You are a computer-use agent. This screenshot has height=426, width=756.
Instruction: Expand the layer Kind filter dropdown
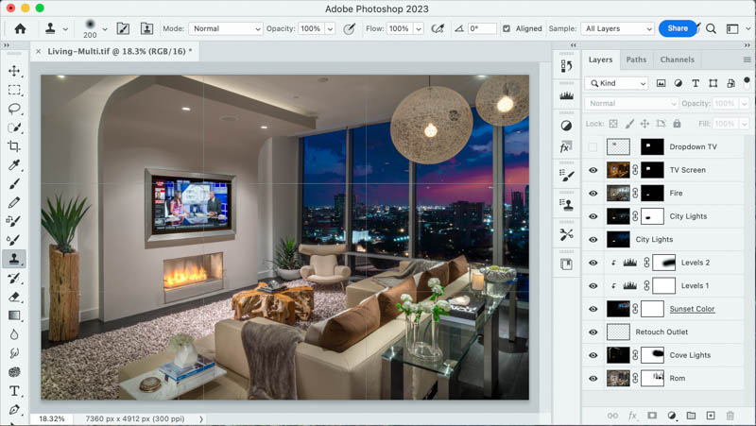click(616, 83)
